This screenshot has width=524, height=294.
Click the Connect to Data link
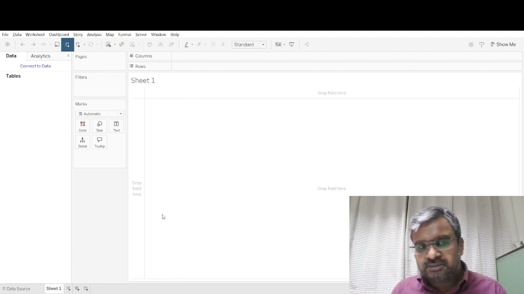tap(35, 66)
